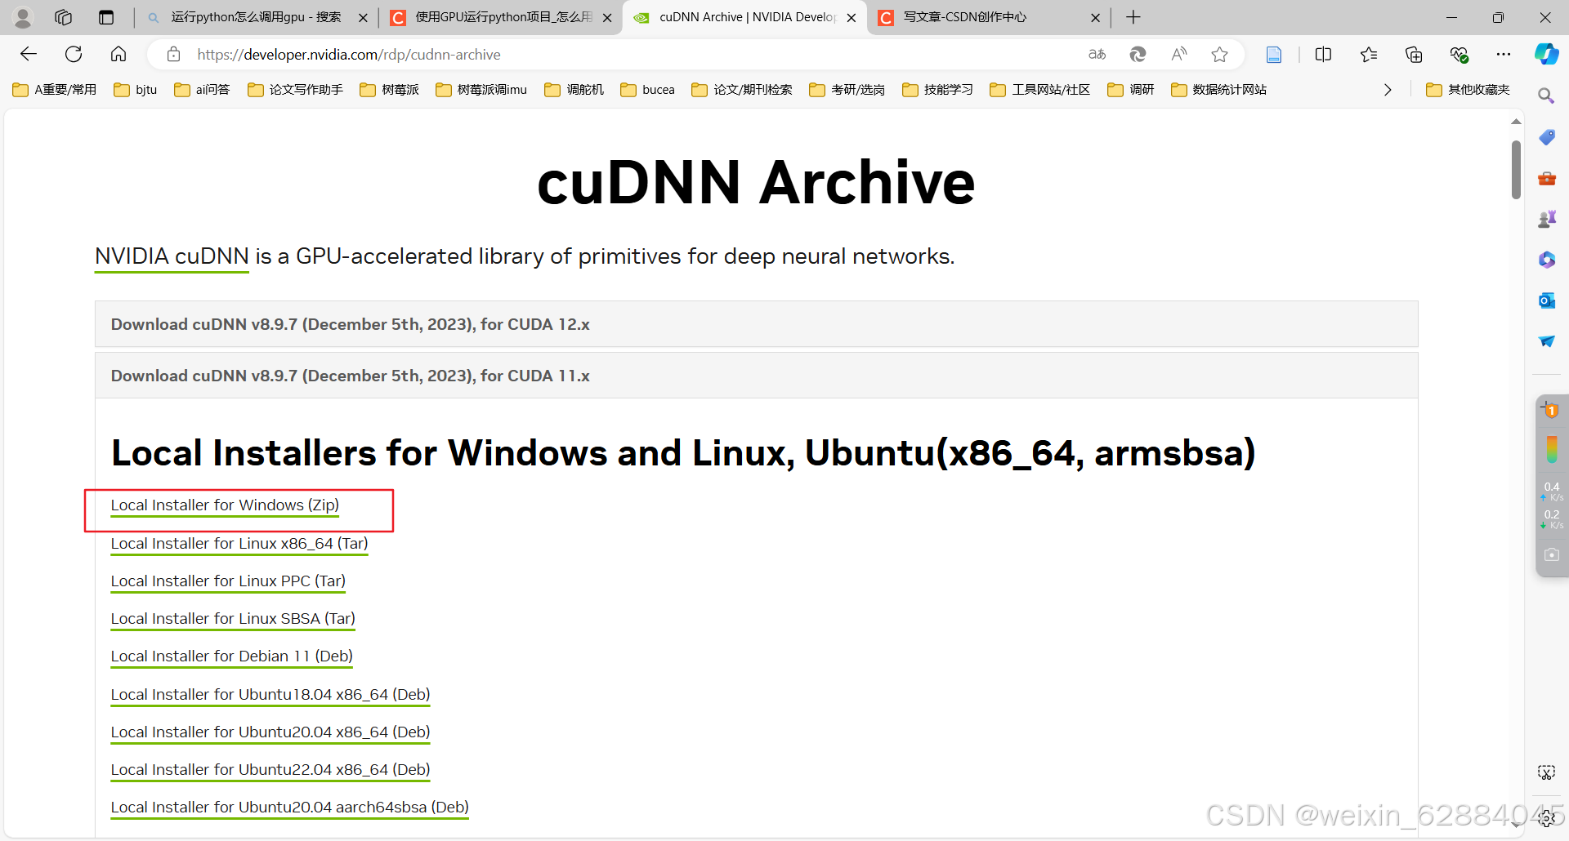Open read aloud in address bar
Viewport: 1569px width, 841px height.
(x=1178, y=54)
